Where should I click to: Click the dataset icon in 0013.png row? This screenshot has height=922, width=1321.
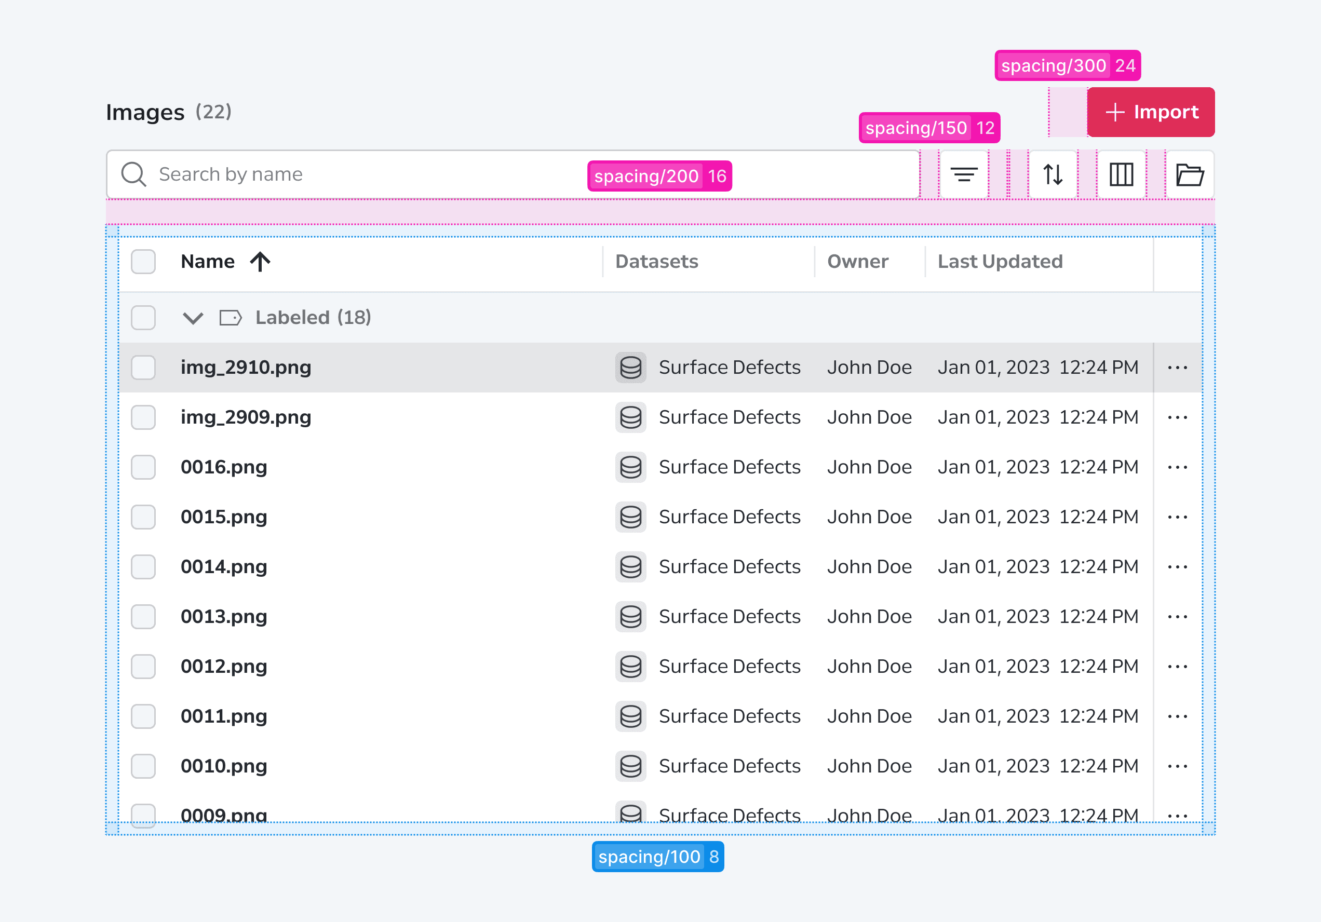(x=630, y=617)
